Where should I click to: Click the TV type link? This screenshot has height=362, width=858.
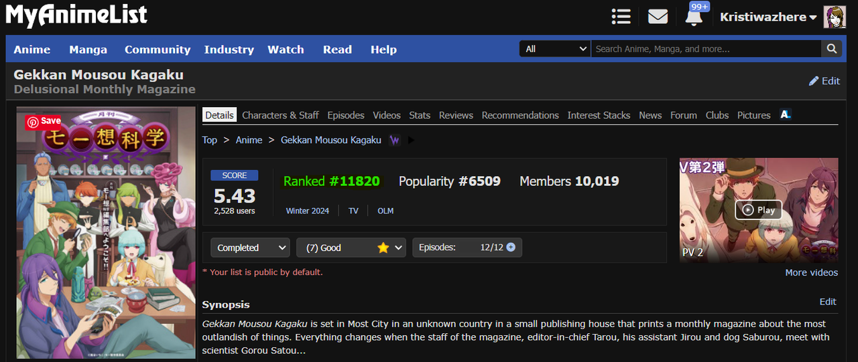[353, 211]
